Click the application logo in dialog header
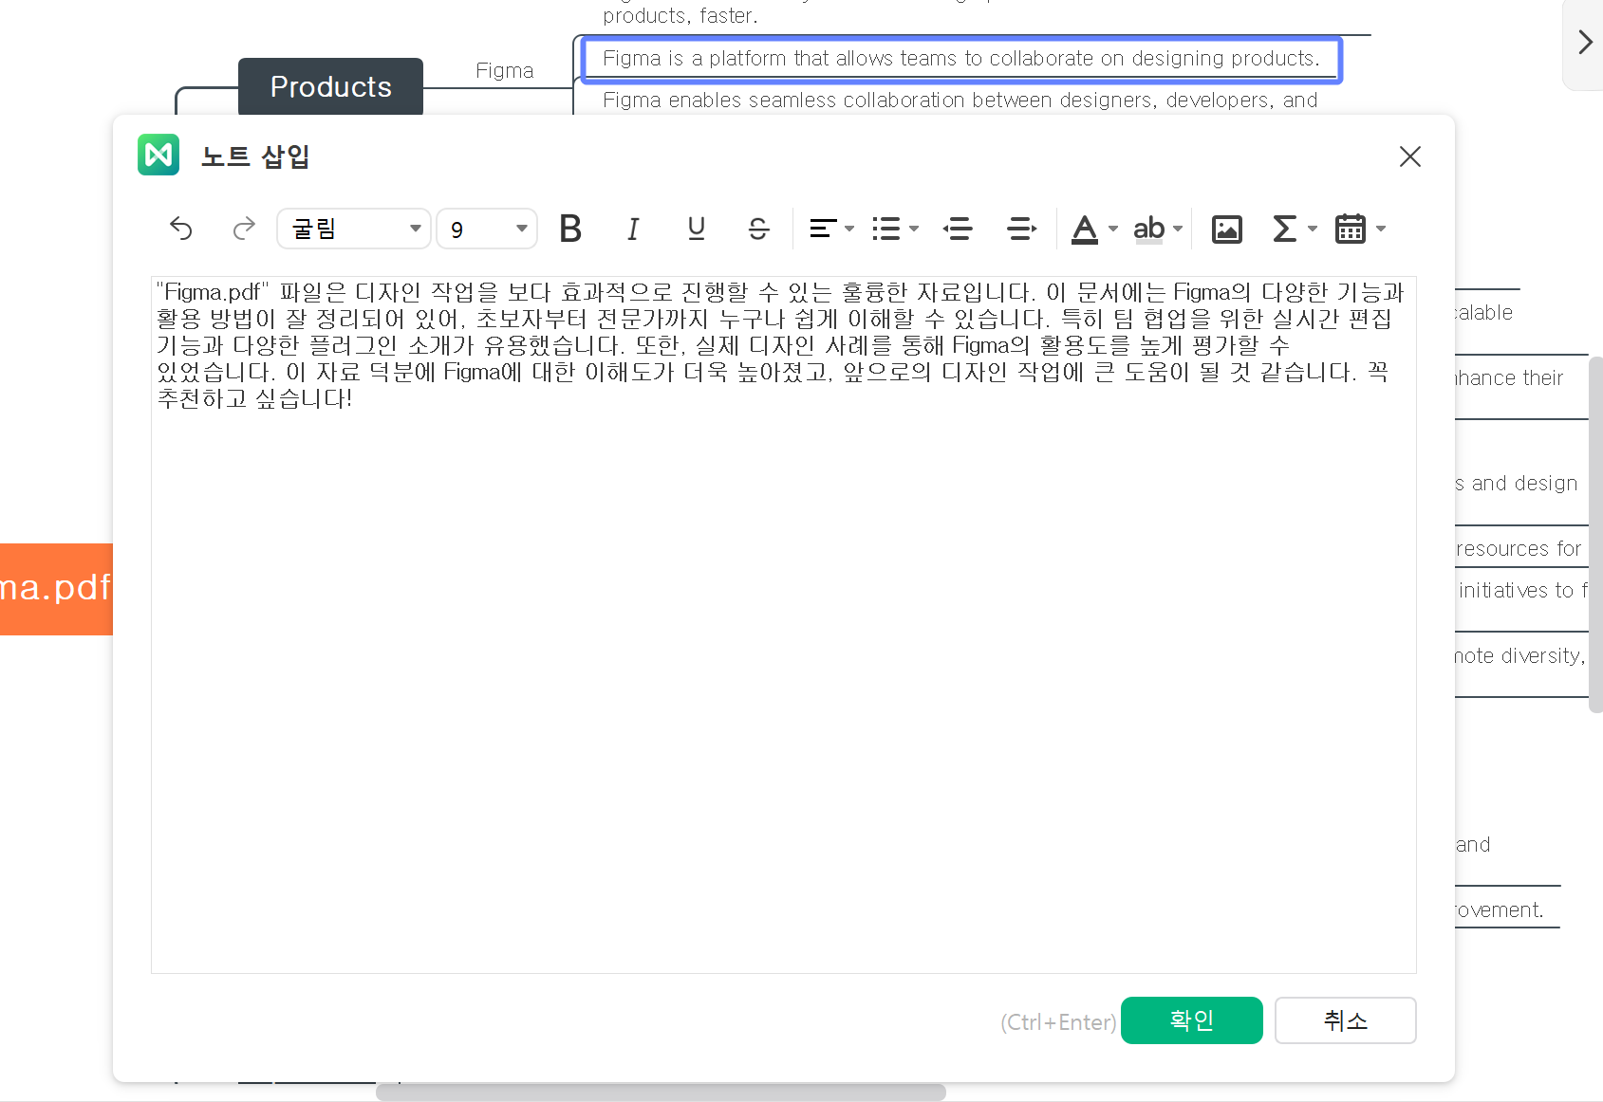The image size is (1603, 1102). coord(158,155)
